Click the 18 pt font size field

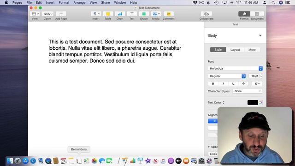click(254, 76)
